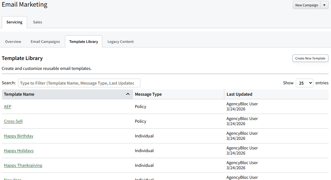Sort by the Message Type column
The width and height of the screenshot is (331, 180).
click(x=148, y=94)
